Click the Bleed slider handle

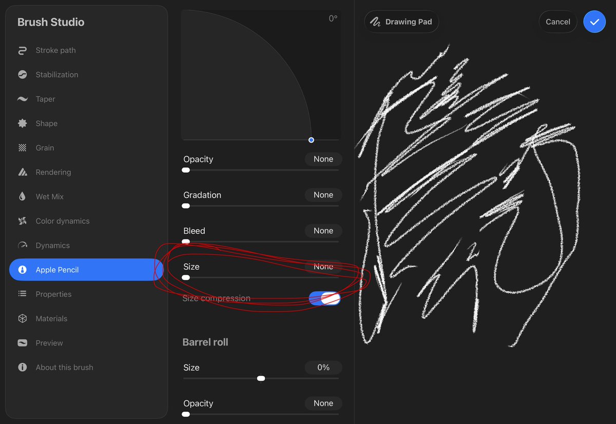pos(186,241)
